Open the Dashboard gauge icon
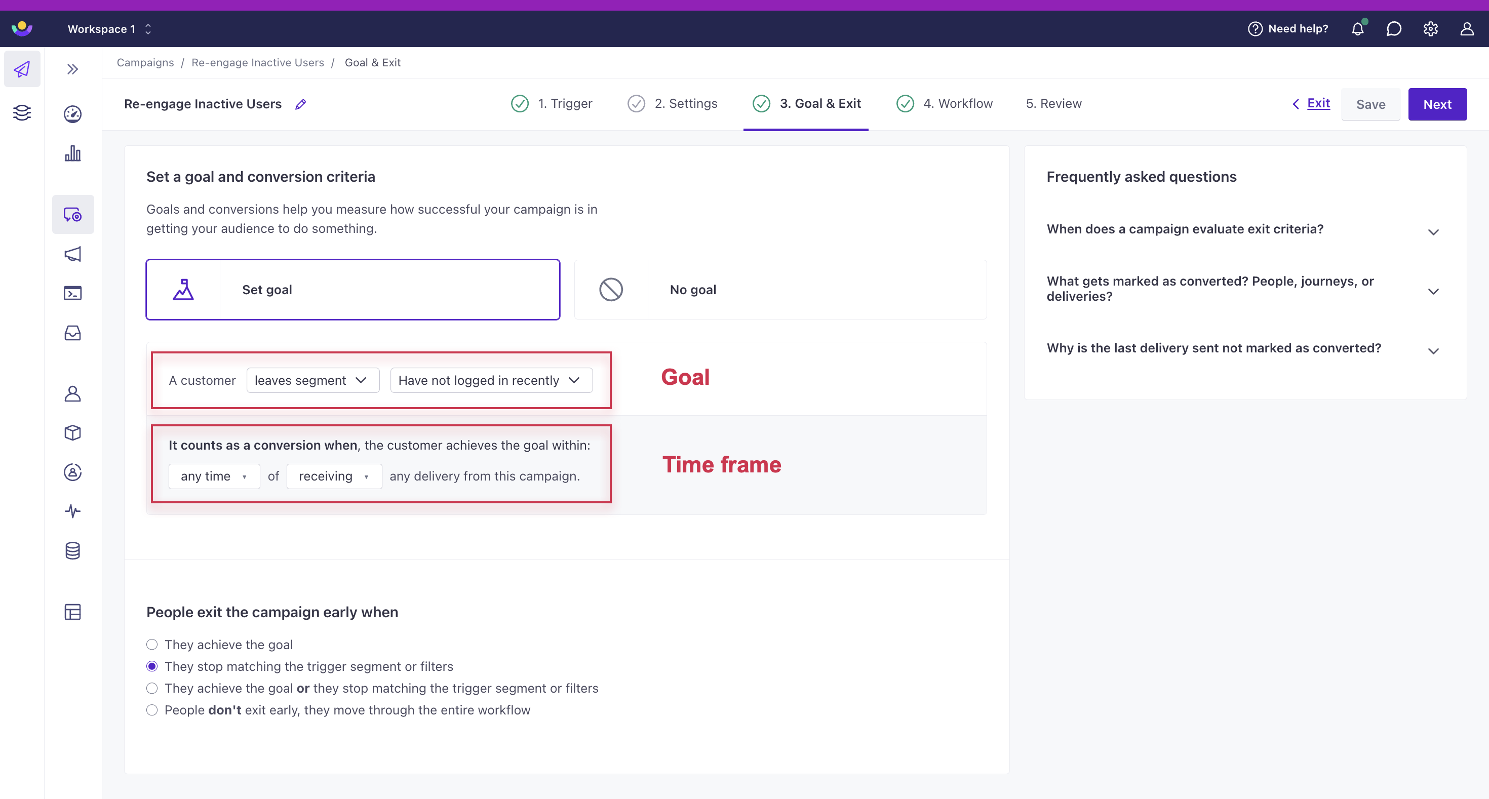The width and height of the screenshot is (1489, 799). pos(72,114)
